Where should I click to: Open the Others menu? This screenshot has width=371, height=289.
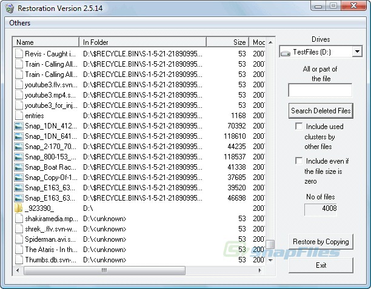[x=19, y=23]
